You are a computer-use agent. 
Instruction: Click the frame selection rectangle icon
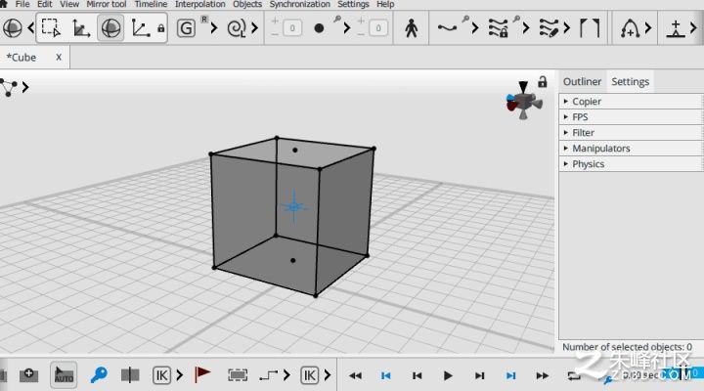coord(238,375)
